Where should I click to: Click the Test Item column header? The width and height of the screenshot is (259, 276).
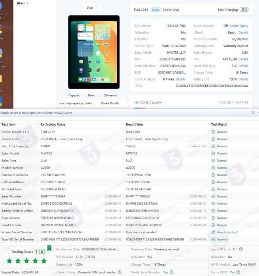tap(8, 124)
